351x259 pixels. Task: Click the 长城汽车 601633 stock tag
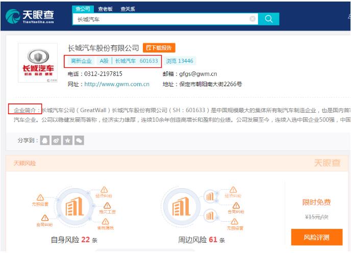(136, 61)
